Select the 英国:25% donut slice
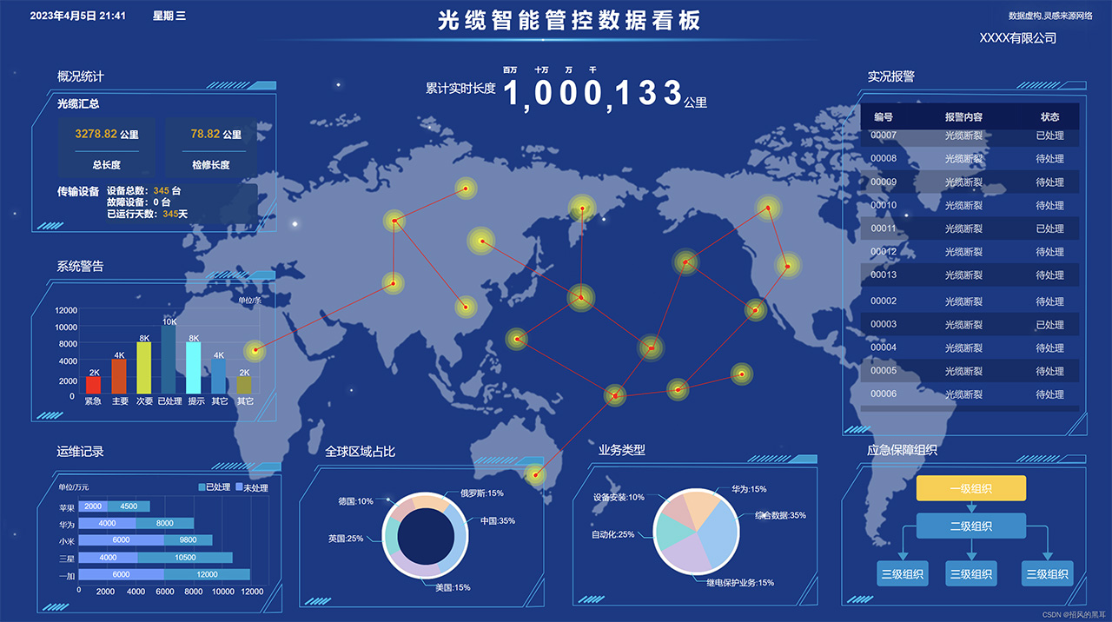 pyautogui.click(x=390, y=532)
